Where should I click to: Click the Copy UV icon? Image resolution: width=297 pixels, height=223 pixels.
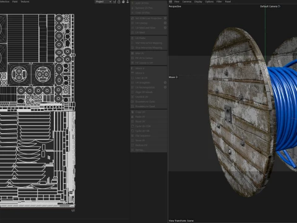click(132, 112)
